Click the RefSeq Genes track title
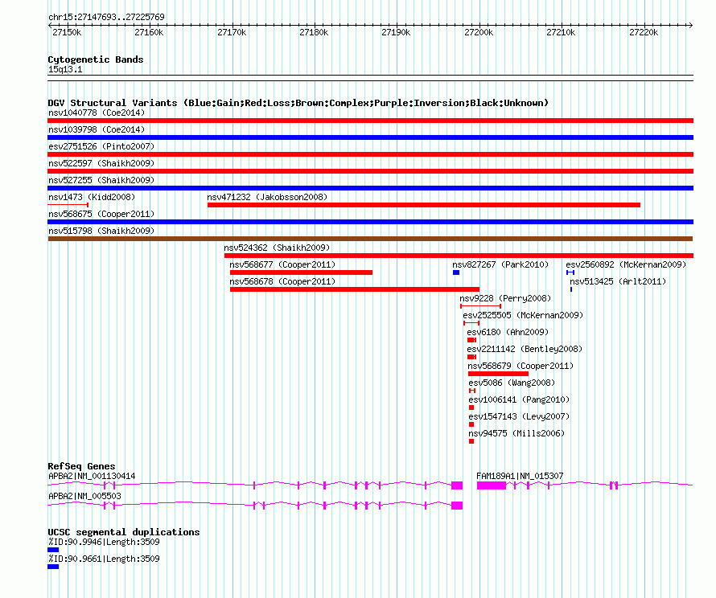Screen dimensions: 716x598 coord(82,466)
